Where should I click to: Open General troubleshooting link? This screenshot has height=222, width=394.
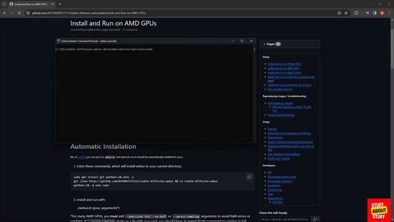click(x=281, y=115)
